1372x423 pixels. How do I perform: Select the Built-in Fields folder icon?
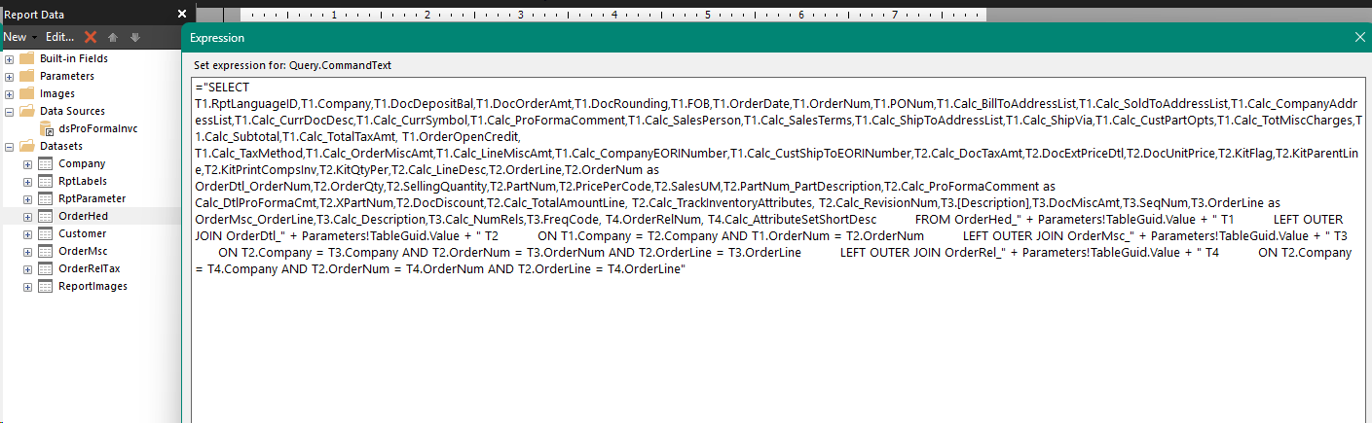pos(26,58)
